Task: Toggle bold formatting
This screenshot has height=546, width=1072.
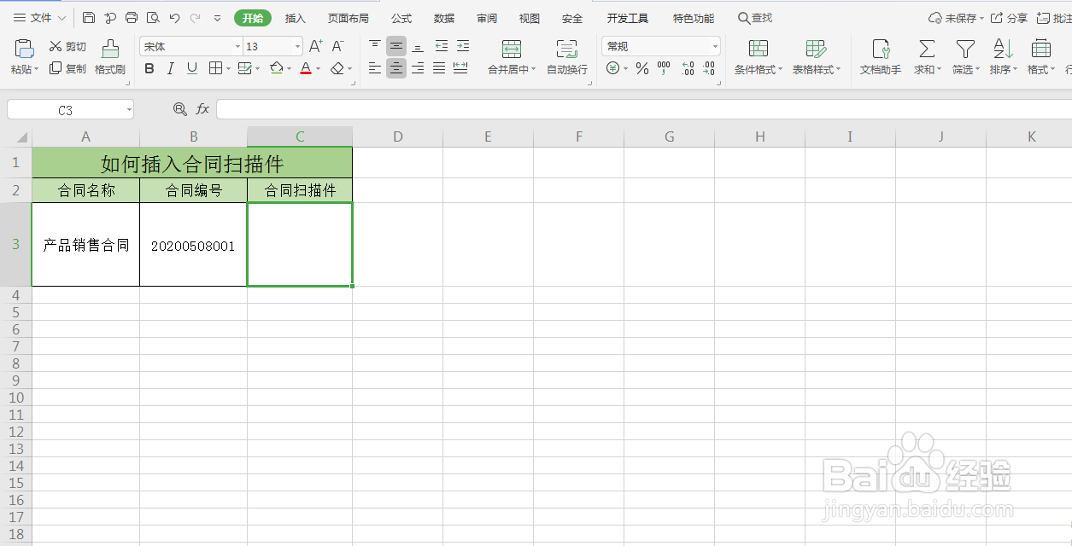Action: click(149, 68)
